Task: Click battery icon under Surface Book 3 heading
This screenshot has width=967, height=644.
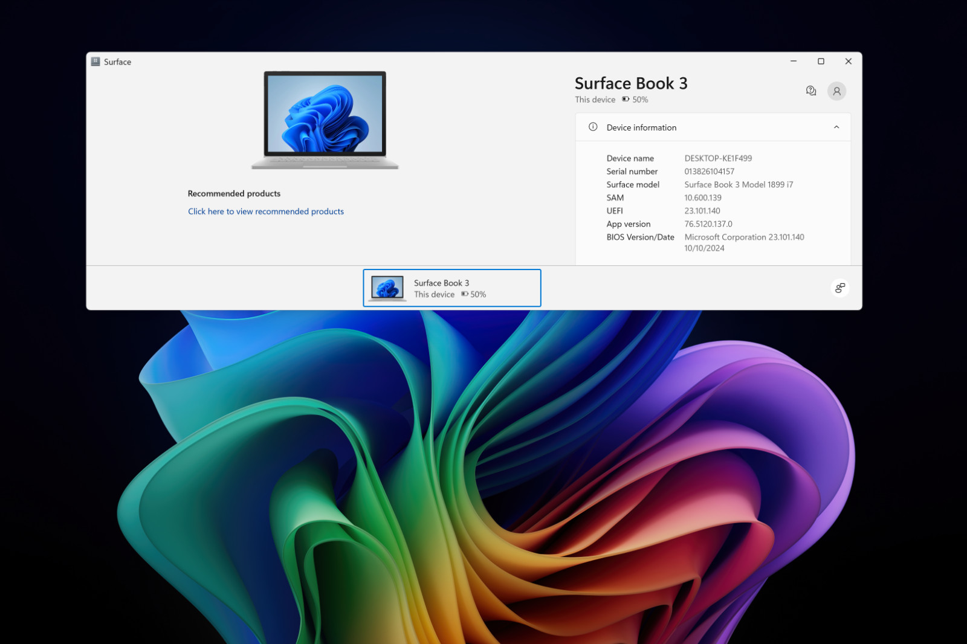Action: point(626,99)
